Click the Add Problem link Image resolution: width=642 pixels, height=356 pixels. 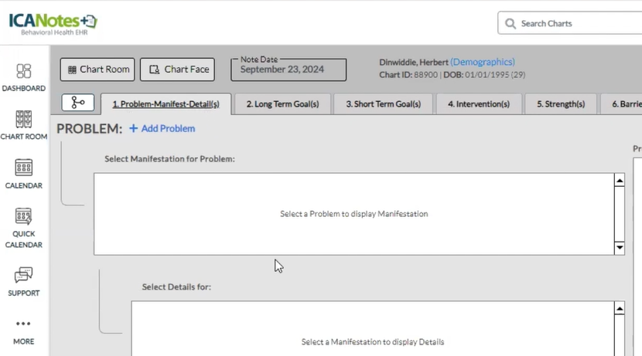pos(162,129)
